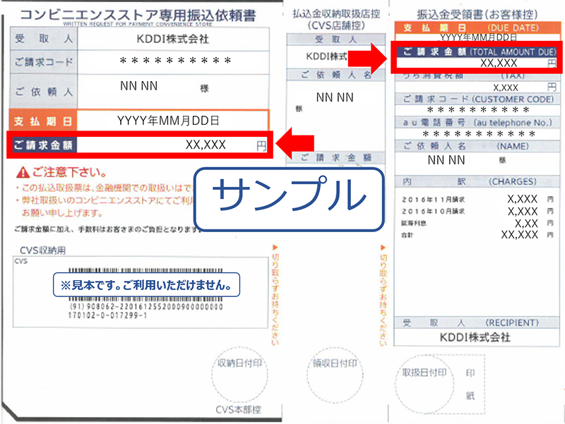Click the ご請求コード asterisk field on left slip

point(172,62)
